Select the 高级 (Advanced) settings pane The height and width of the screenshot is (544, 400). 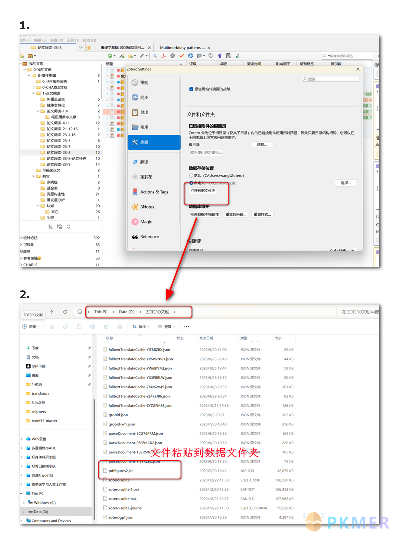click(154, 142)
